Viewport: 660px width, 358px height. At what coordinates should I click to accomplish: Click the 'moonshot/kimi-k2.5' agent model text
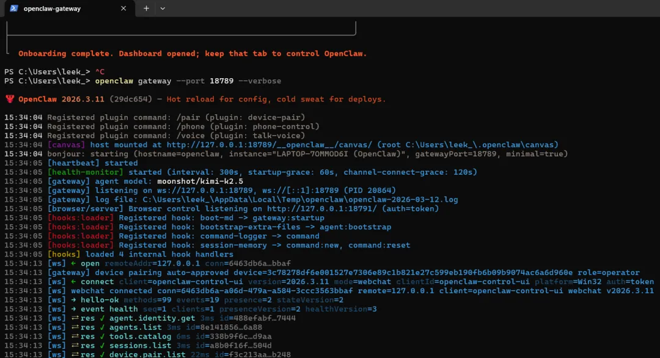tap(200, 181)
